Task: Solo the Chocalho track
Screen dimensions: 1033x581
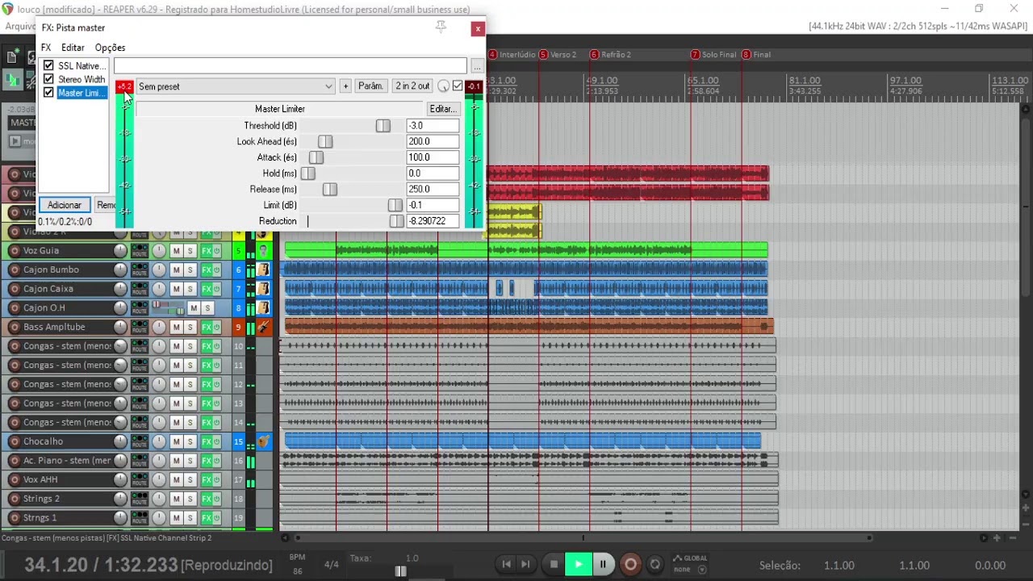Action: tap(190, 441)
